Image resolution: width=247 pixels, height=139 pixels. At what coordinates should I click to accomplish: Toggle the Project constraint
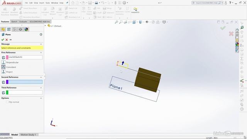coord(3,72)
